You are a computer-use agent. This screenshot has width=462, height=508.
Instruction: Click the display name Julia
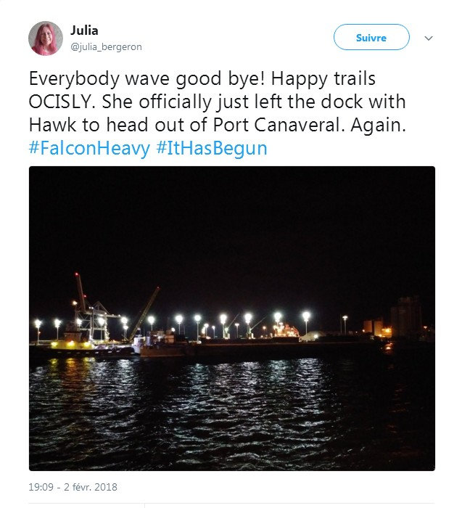(x=85, y=30)
